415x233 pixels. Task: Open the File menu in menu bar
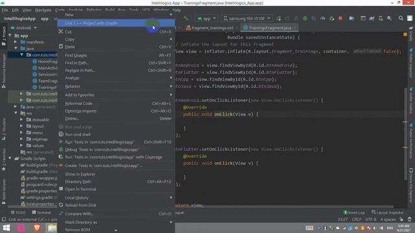[x=5, y=10]
